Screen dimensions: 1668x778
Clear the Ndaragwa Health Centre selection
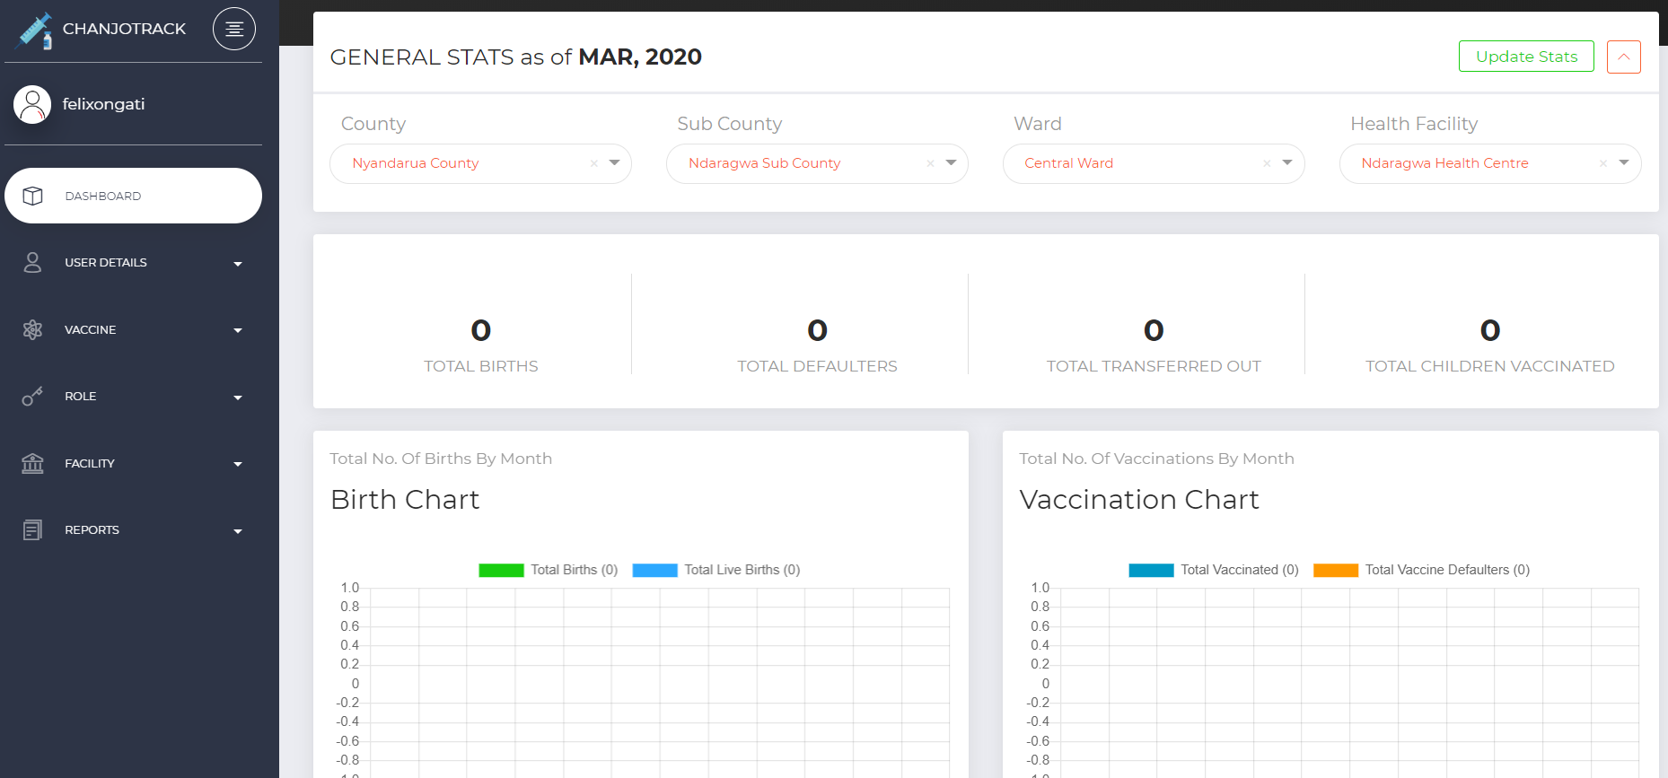pyautogui.click(x=1602, y=163)
